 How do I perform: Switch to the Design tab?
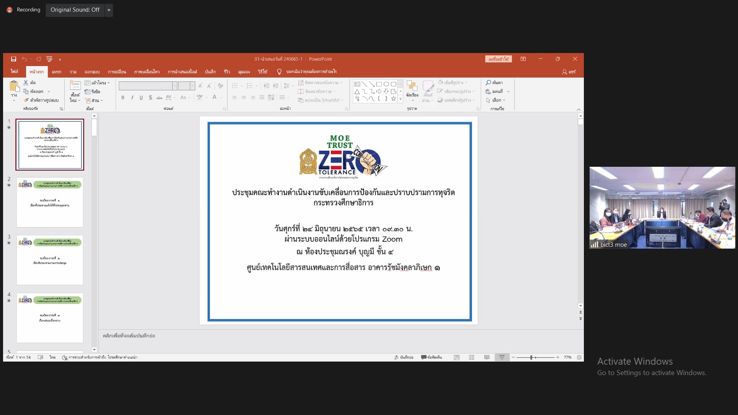click(92, 72)
